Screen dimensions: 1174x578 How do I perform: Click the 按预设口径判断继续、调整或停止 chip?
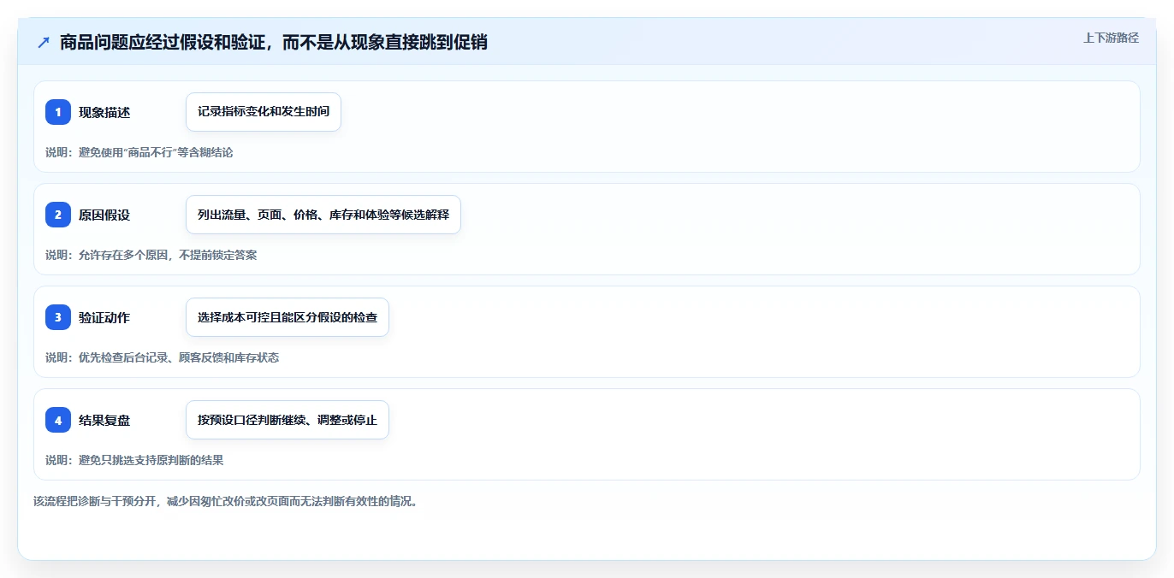tap(288, 420)
